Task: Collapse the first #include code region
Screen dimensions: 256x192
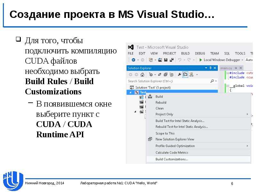Action: pos(228,73)
